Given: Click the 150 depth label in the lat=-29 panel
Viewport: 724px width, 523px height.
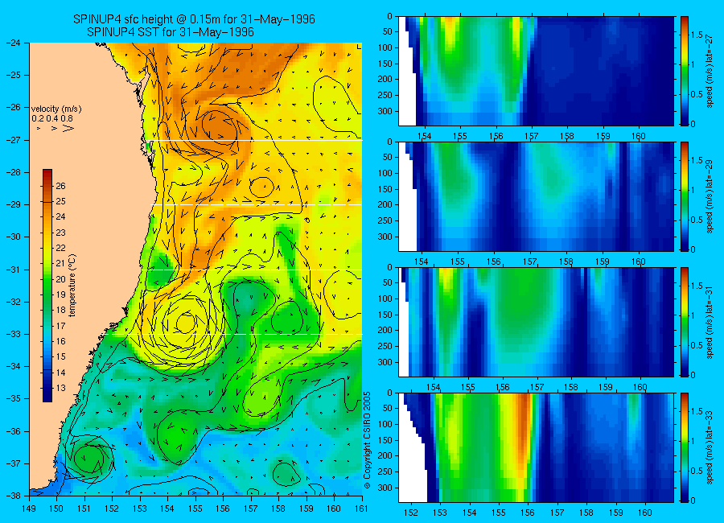Looking at the screenshot, I should (x=386, y=189).
